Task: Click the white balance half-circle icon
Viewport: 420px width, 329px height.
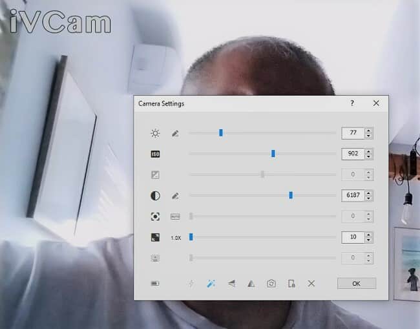Action: pyautogui.click(x=155, y=195)
